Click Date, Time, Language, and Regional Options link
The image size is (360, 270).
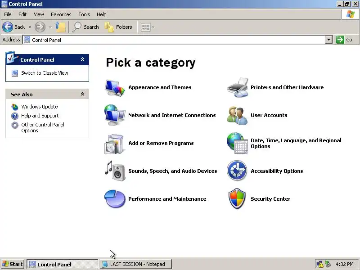[x=296, y=143]
